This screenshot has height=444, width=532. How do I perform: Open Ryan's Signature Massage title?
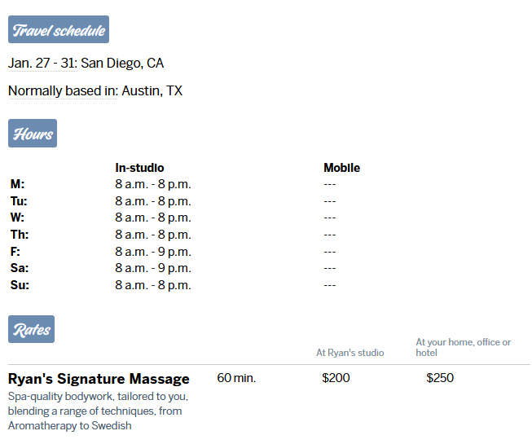coord(99,379)
